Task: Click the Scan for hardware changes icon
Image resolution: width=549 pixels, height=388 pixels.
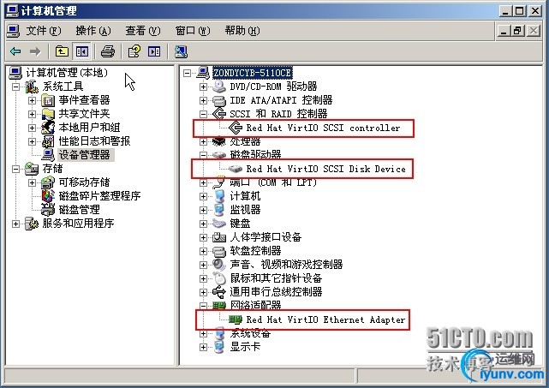Action: 181,52
